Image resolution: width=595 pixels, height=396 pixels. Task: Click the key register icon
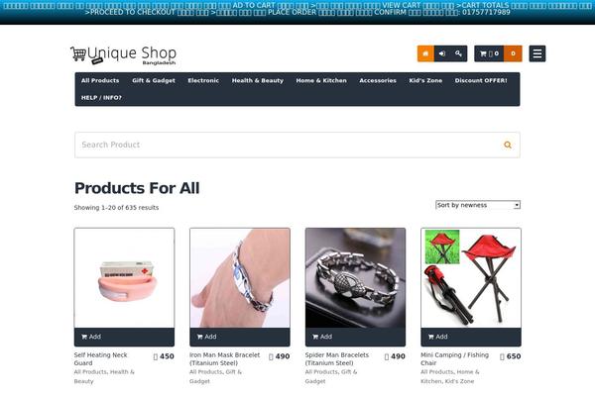point(459,53)
